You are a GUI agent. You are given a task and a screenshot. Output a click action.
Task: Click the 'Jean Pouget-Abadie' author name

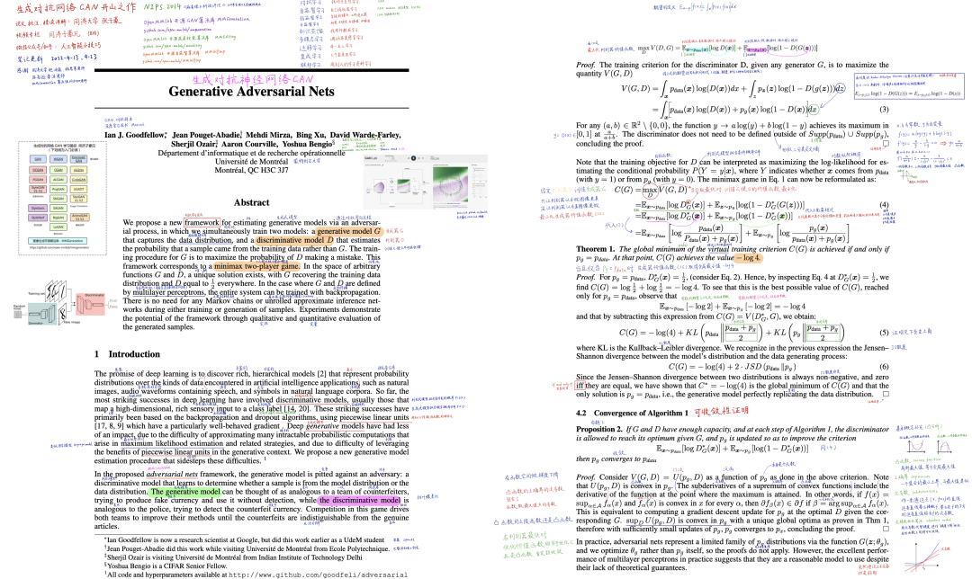tap(206, 135)
